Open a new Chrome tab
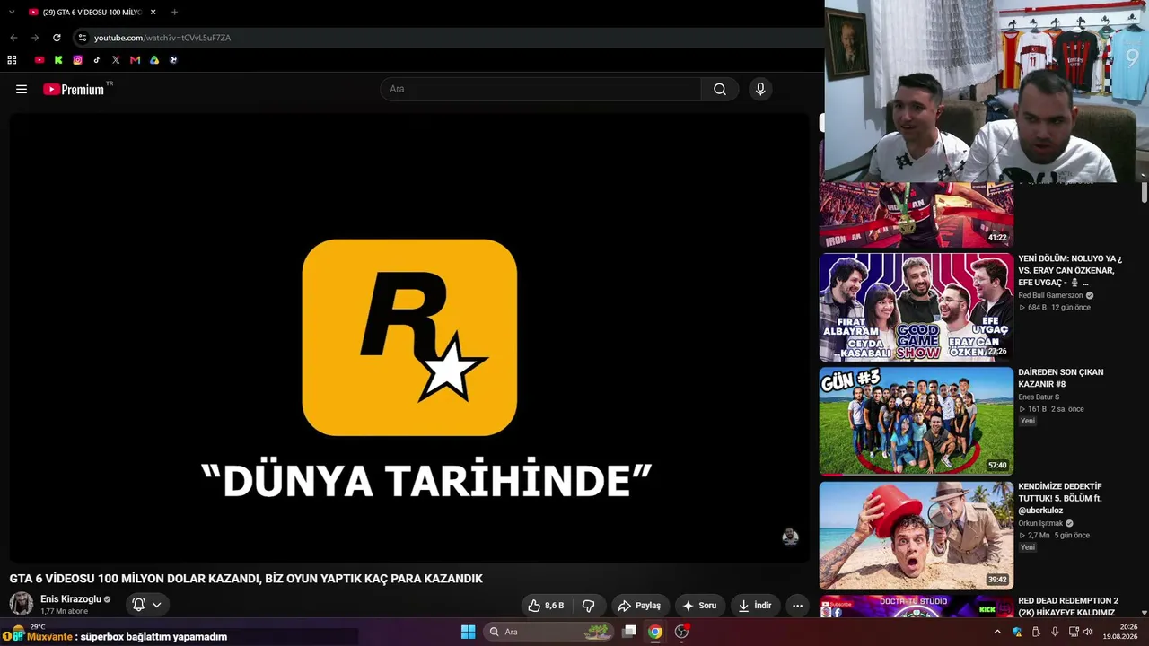The height and width of the screenshot is (646, 1149). (x=174, y=13)
